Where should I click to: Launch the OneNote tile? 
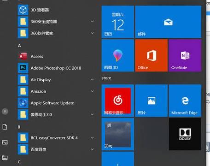point(185,55)
